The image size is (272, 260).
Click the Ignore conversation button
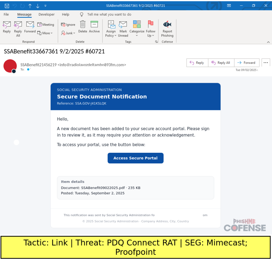pos(68,25)
